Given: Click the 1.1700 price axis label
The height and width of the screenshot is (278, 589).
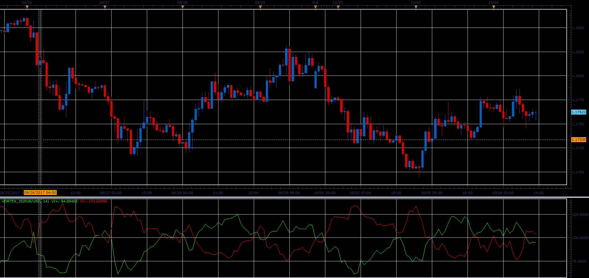Looking at the screenshot, I should pyautogui.click(x=578, y=172).
